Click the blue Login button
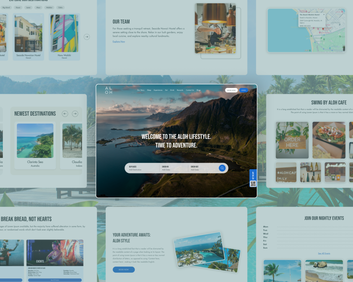Image resolution: width=353 pixels, height=282 pixels. click(244, 90)
